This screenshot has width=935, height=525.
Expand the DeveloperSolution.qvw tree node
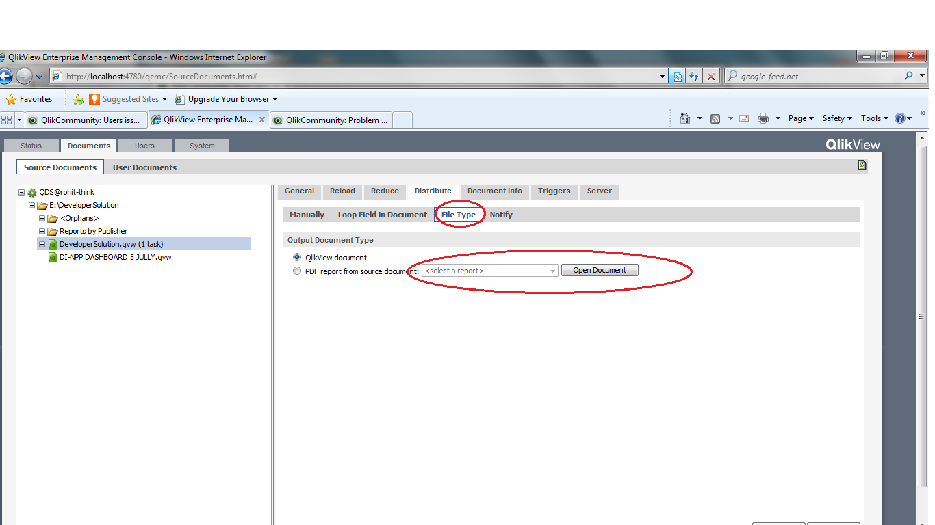[42, 244]
